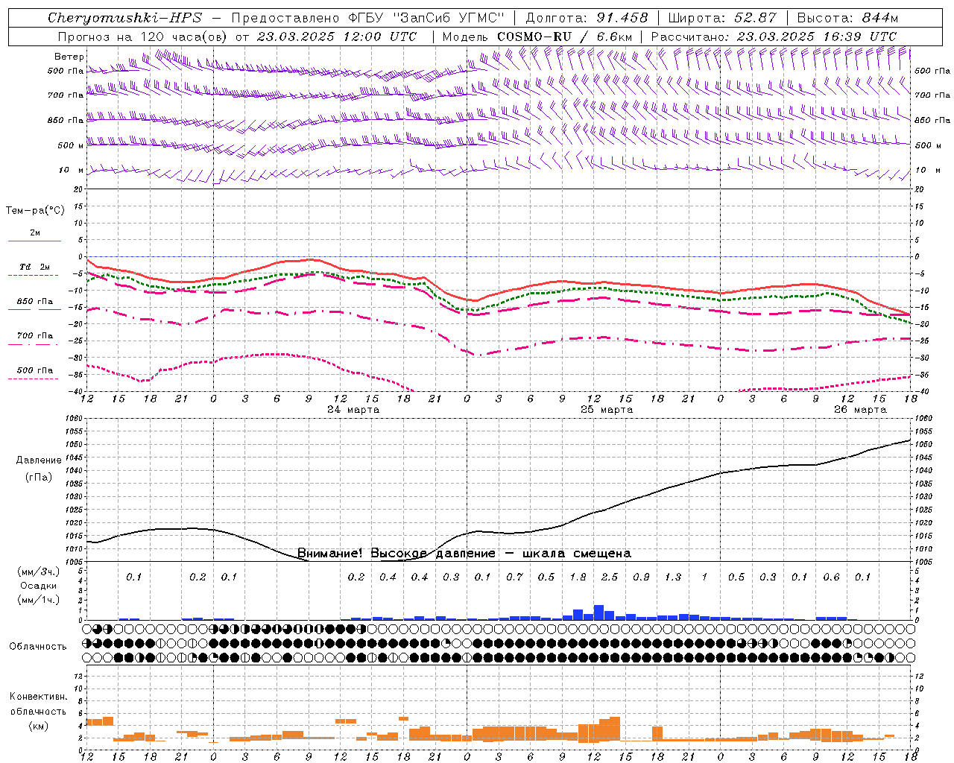Click the '(км)' convective cloud unit label
954x763 pixels.
39,726
